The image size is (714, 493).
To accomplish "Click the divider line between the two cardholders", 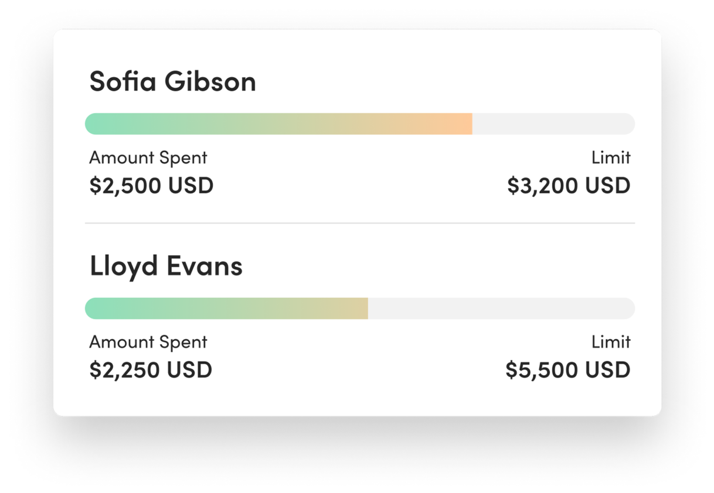I will (x=359, y=223).
